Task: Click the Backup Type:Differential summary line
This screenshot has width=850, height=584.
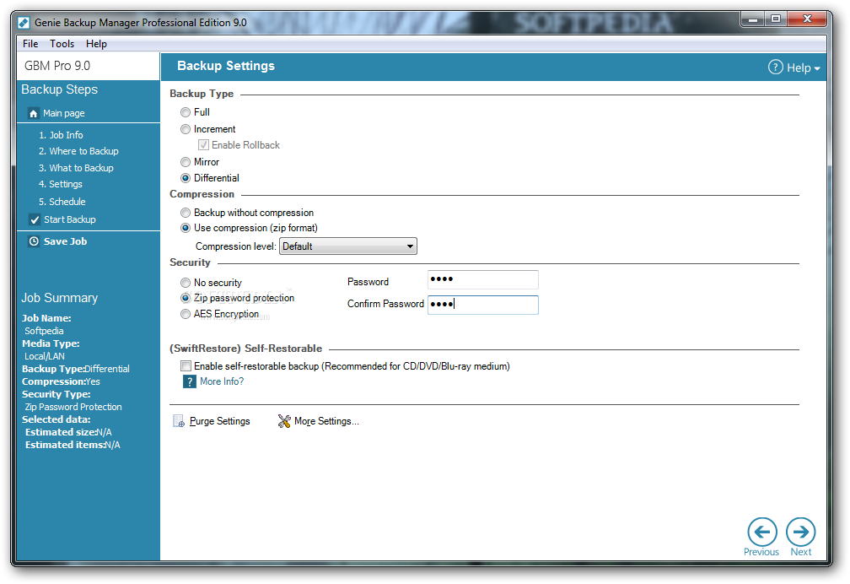Action: pyautogui.click(x=75, y=369)
